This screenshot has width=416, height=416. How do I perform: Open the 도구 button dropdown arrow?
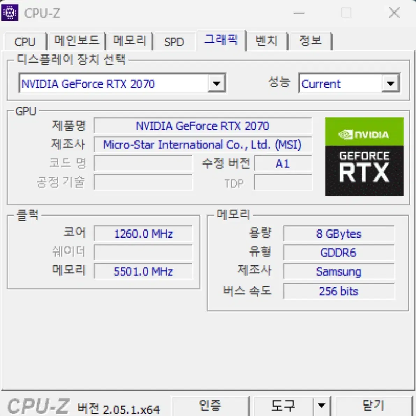(x=322, y=406)
